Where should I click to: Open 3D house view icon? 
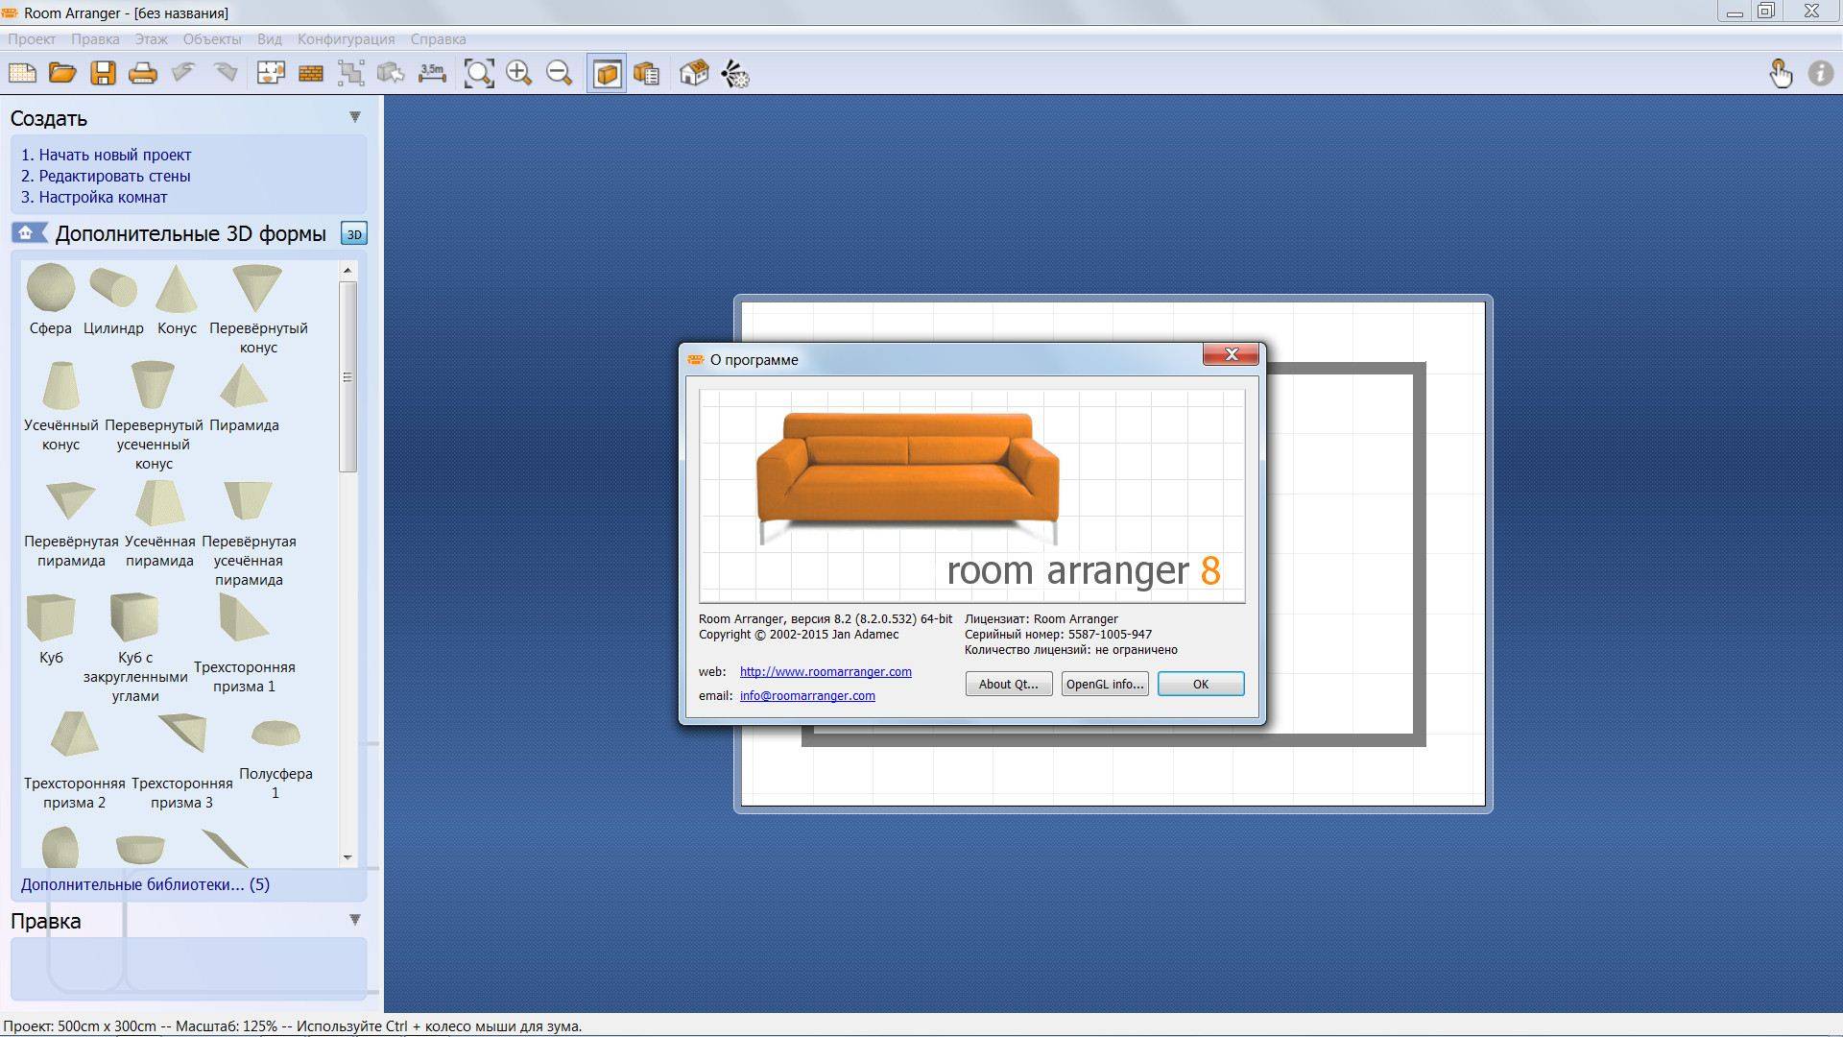(x=693, y=73)
